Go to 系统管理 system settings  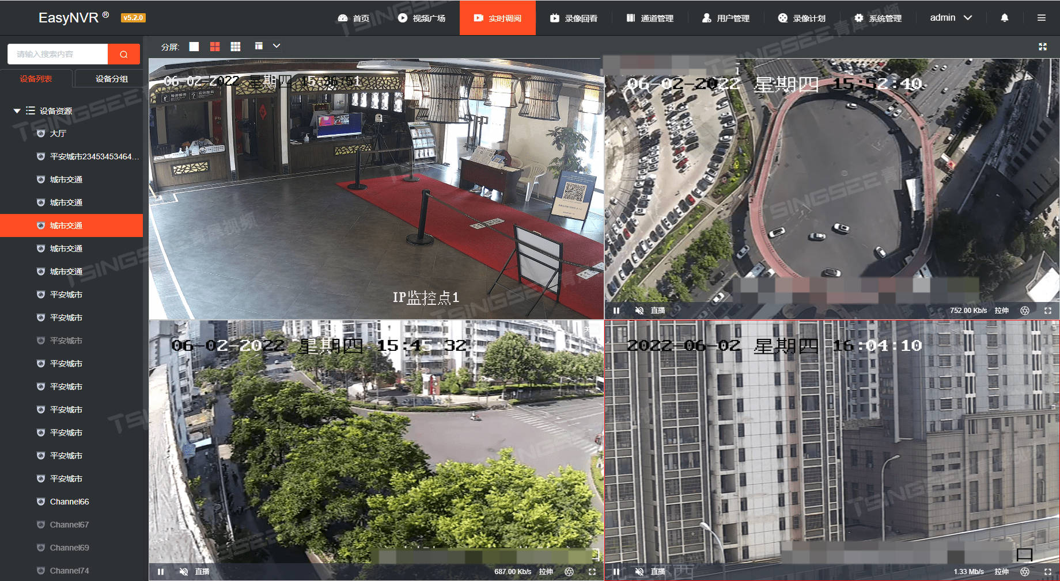pos(877,18)
